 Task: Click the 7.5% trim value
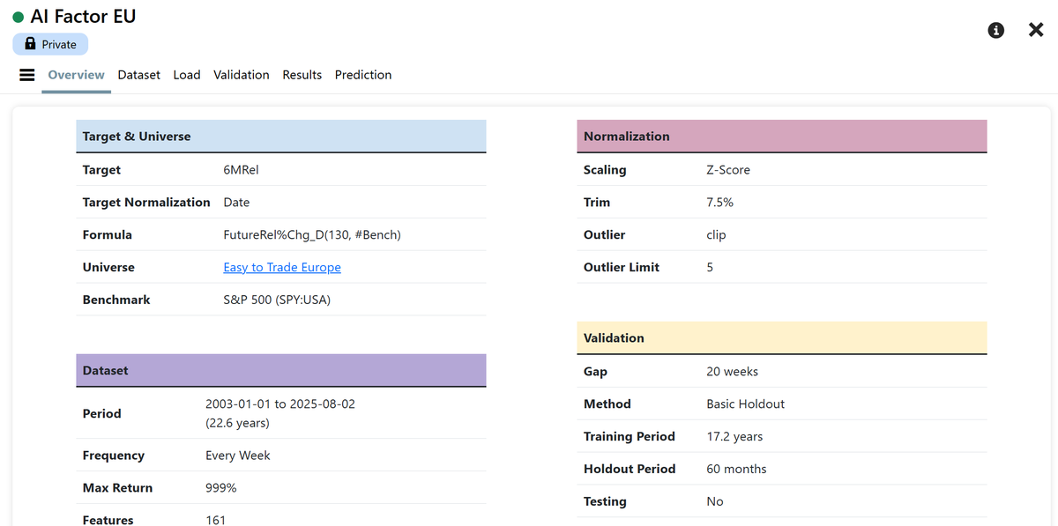[720, 203]
